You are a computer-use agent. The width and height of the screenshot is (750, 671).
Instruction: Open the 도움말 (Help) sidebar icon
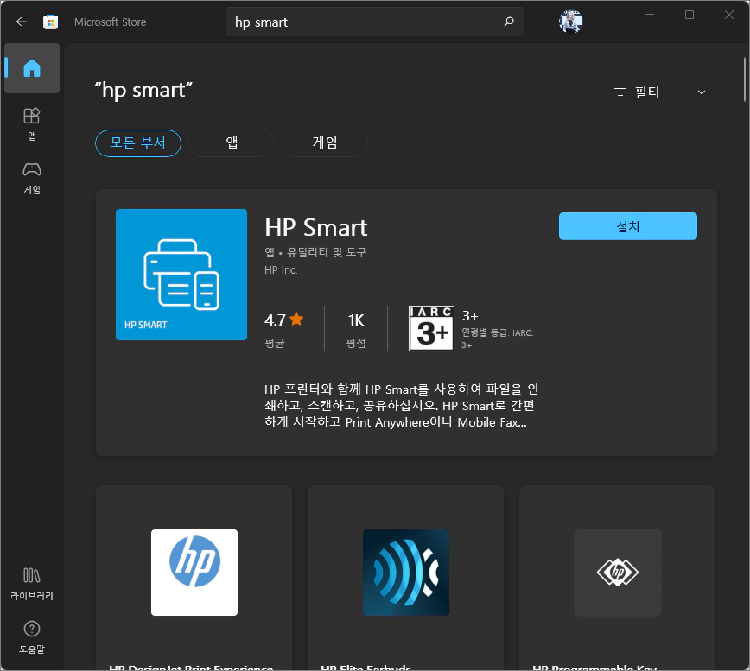tap(32, 636)
